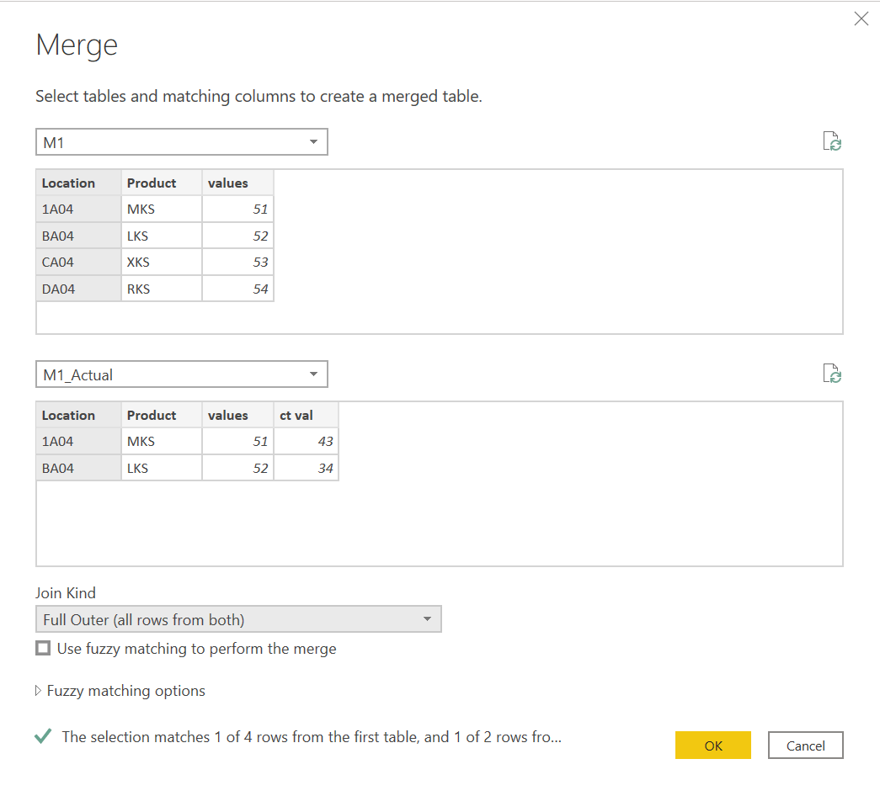Refresh the preview of the M1 table
The height and width of the screenshot is (796, 880).
832,141
